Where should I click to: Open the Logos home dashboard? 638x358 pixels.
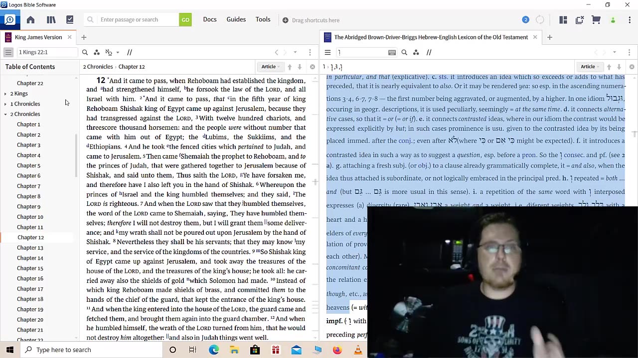click(30, 20)
